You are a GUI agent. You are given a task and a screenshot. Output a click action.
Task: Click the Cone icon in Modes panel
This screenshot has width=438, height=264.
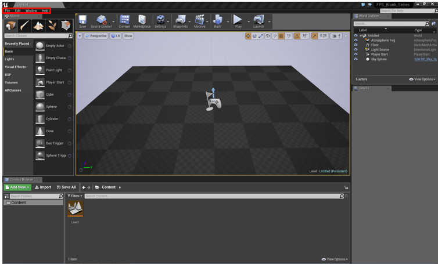tap(40, 131)
